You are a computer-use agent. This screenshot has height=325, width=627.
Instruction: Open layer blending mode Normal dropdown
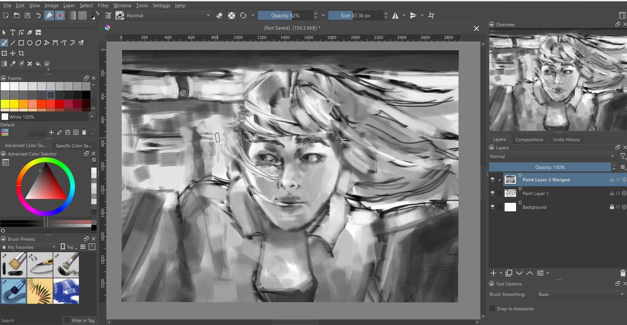click(x=552, y=157)
